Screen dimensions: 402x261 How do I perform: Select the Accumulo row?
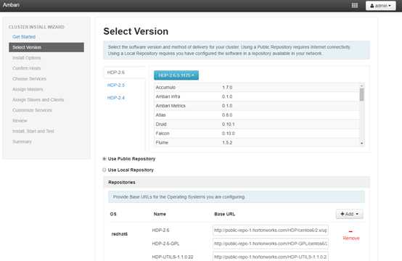257,87
